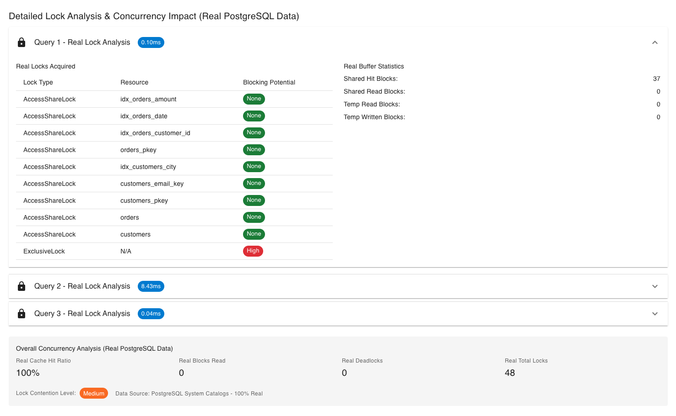Click the Real Total Locks value 48

point(509,373)
